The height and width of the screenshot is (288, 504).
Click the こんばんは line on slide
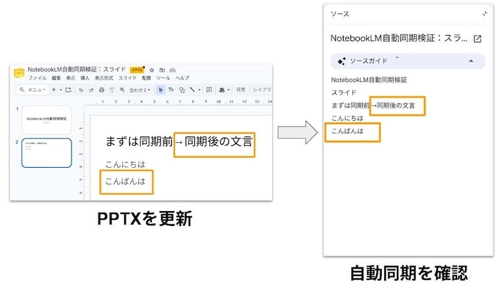tap(125, 181)
